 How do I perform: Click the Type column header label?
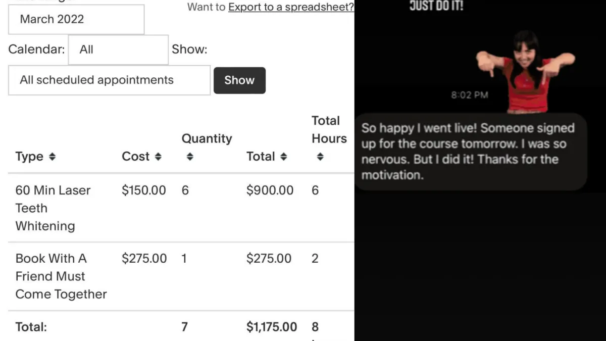[29, 157]
